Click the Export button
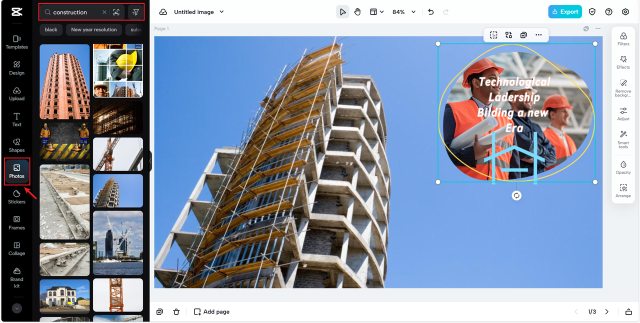This screenshot has height=323, width=640. [565, 12]
